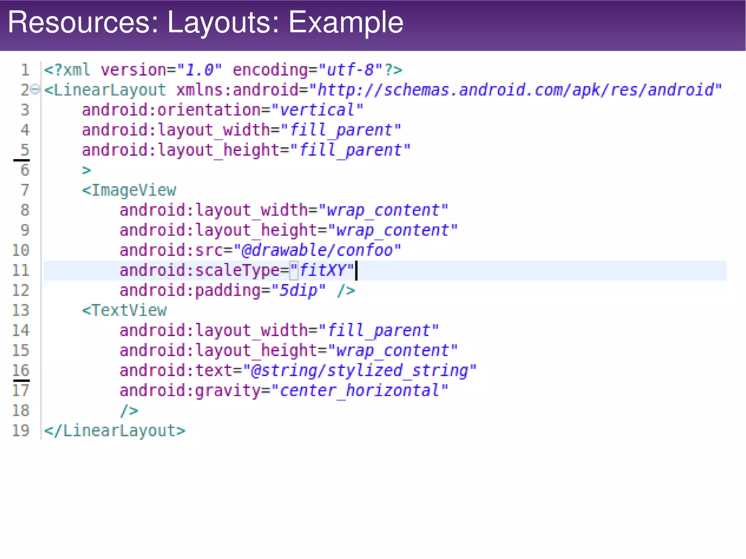Click the closing bracket on line 6
Image resolution: width=746 pixels, height=559 pixels.
pos(86,170)
